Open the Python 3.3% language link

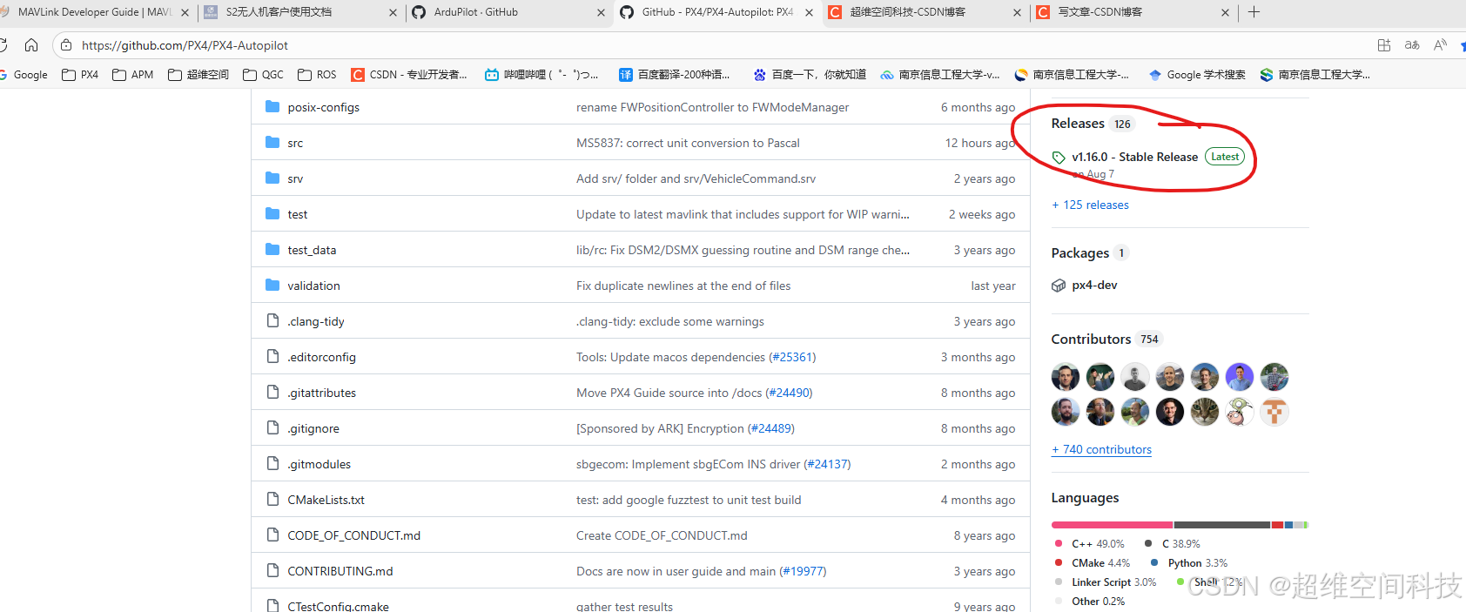coord(1189,563)
